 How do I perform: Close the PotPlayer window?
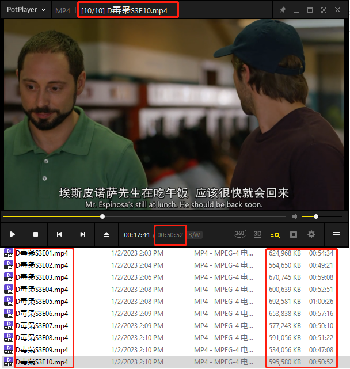point(337,10)
